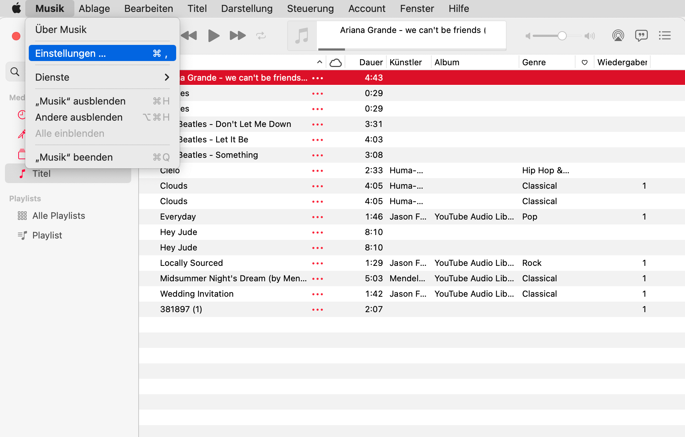Click the cloud status column header
The height and width of the screenshot is (437, 685).
pyautogui.click(x=335, y=62)
